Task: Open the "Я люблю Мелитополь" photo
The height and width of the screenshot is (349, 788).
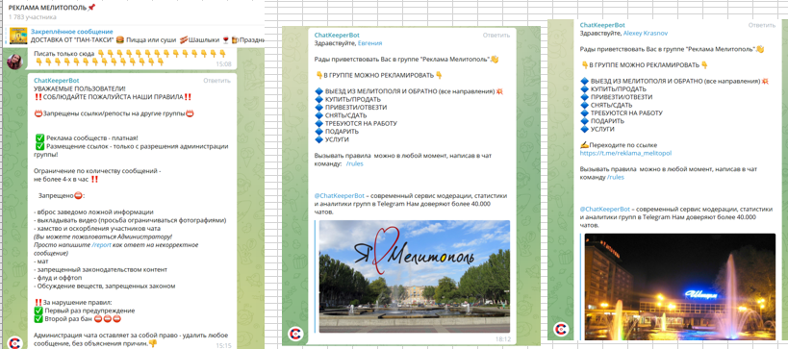Action: pos(414,276)
